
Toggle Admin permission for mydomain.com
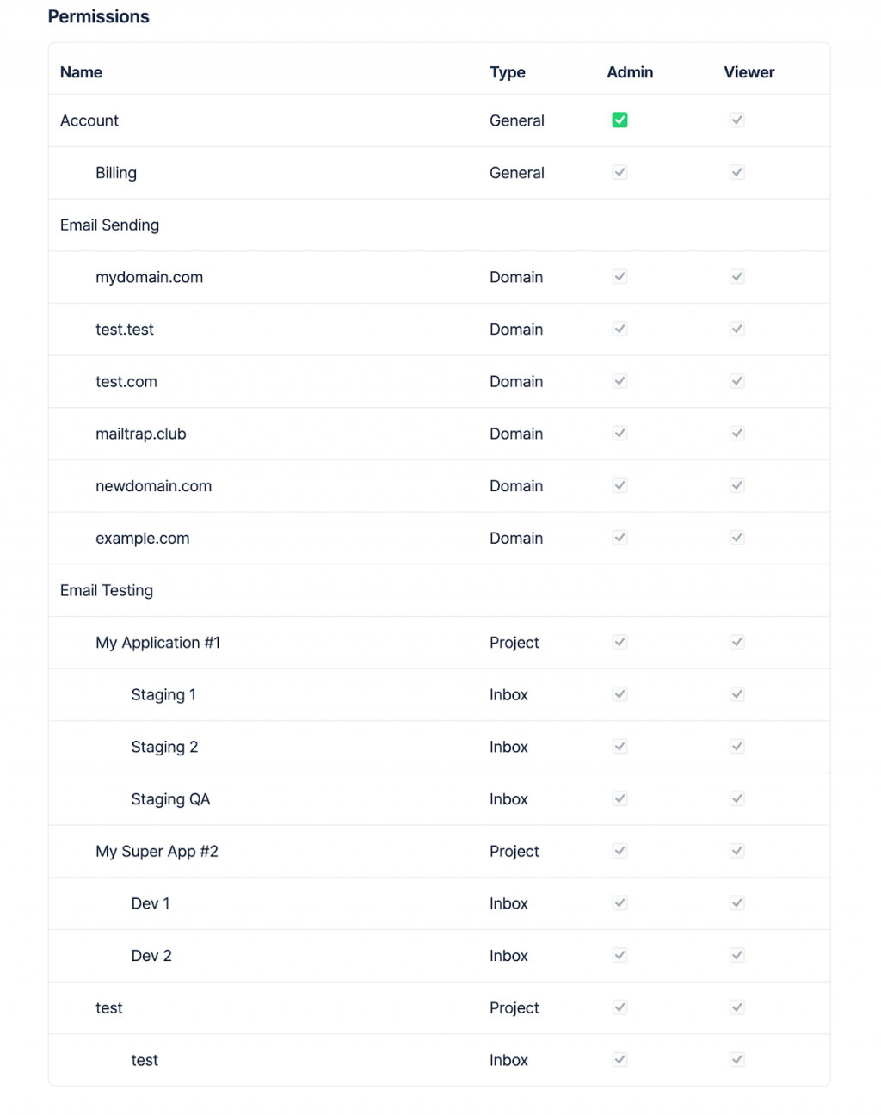click(619, 277)
